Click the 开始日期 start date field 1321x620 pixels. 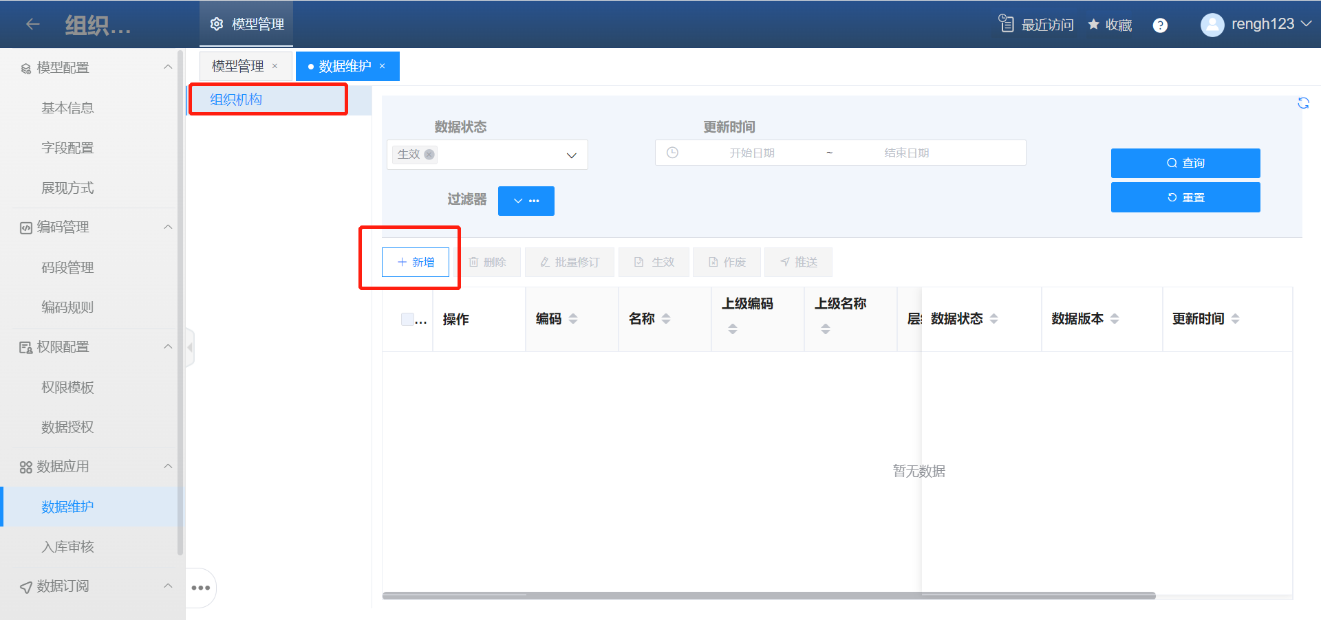coord(751,153)
